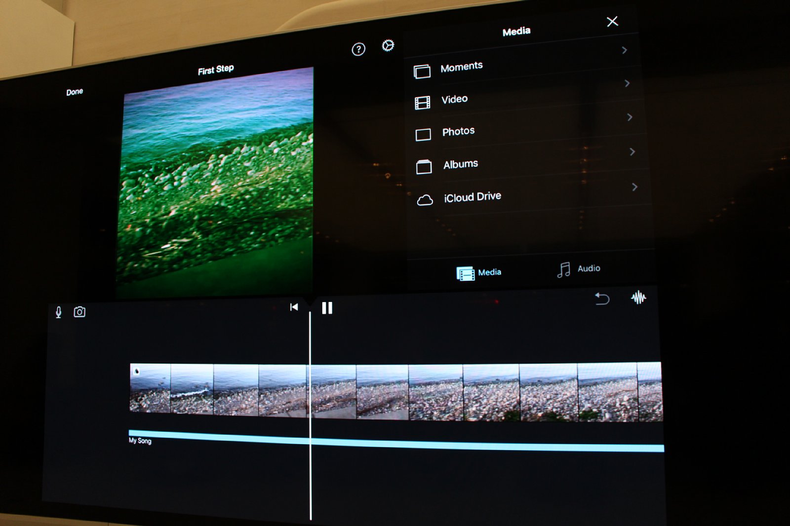Switch to the Media tab
This screenshot has width=790, height=526.
point(478,273)
